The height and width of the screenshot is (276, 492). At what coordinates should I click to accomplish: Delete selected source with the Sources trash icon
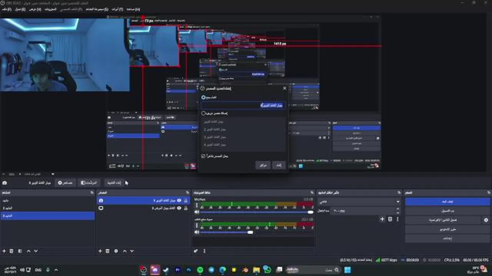tap(108, 251)
